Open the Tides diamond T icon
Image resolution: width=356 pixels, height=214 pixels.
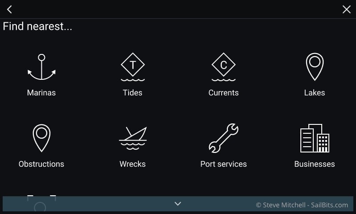click(x=133, y=67)
